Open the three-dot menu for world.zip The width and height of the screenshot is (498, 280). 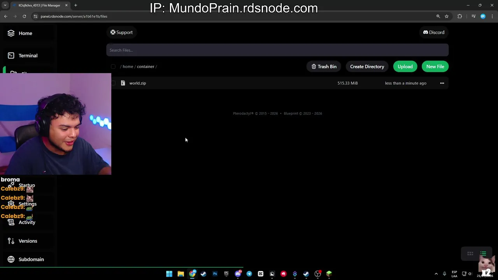tap(442, 83)
